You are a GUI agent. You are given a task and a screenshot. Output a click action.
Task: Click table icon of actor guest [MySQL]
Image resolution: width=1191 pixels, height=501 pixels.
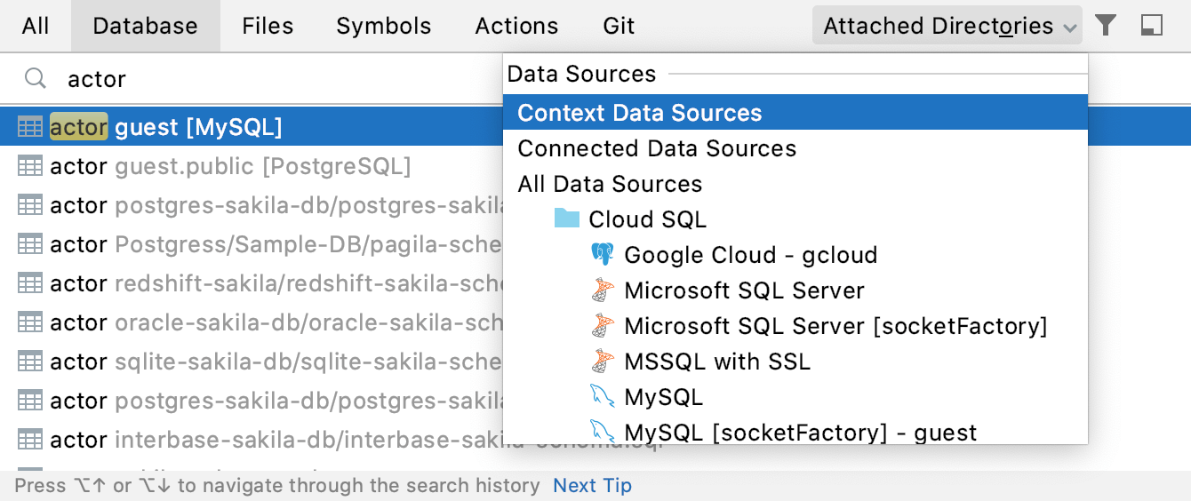(30, 127)
